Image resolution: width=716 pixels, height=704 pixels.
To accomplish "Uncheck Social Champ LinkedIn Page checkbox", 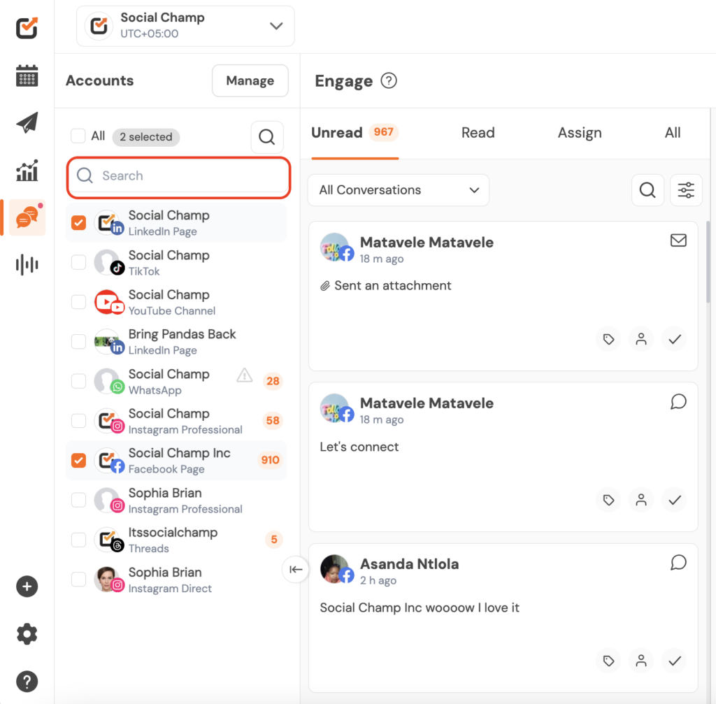I will [x=79, y=223].
